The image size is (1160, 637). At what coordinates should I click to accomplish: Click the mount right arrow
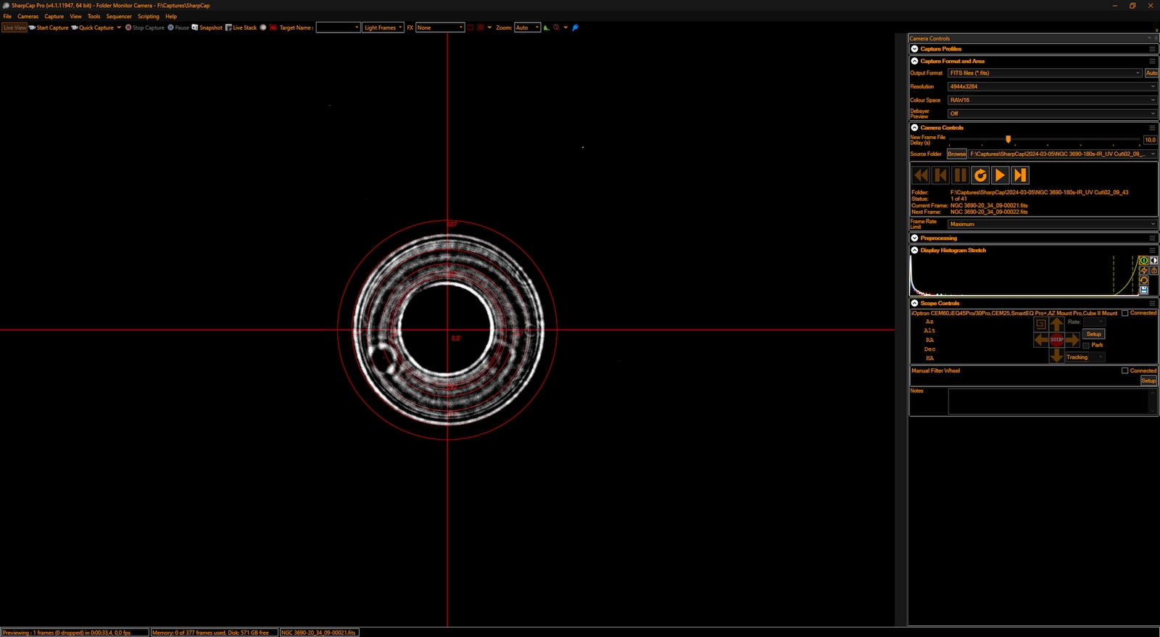[x=1072, y=340]
